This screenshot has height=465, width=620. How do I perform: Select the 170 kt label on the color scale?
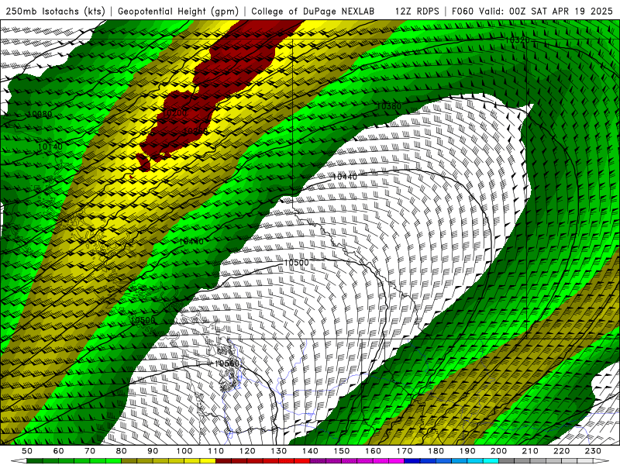pyautogui.click(x=404, y=451)
